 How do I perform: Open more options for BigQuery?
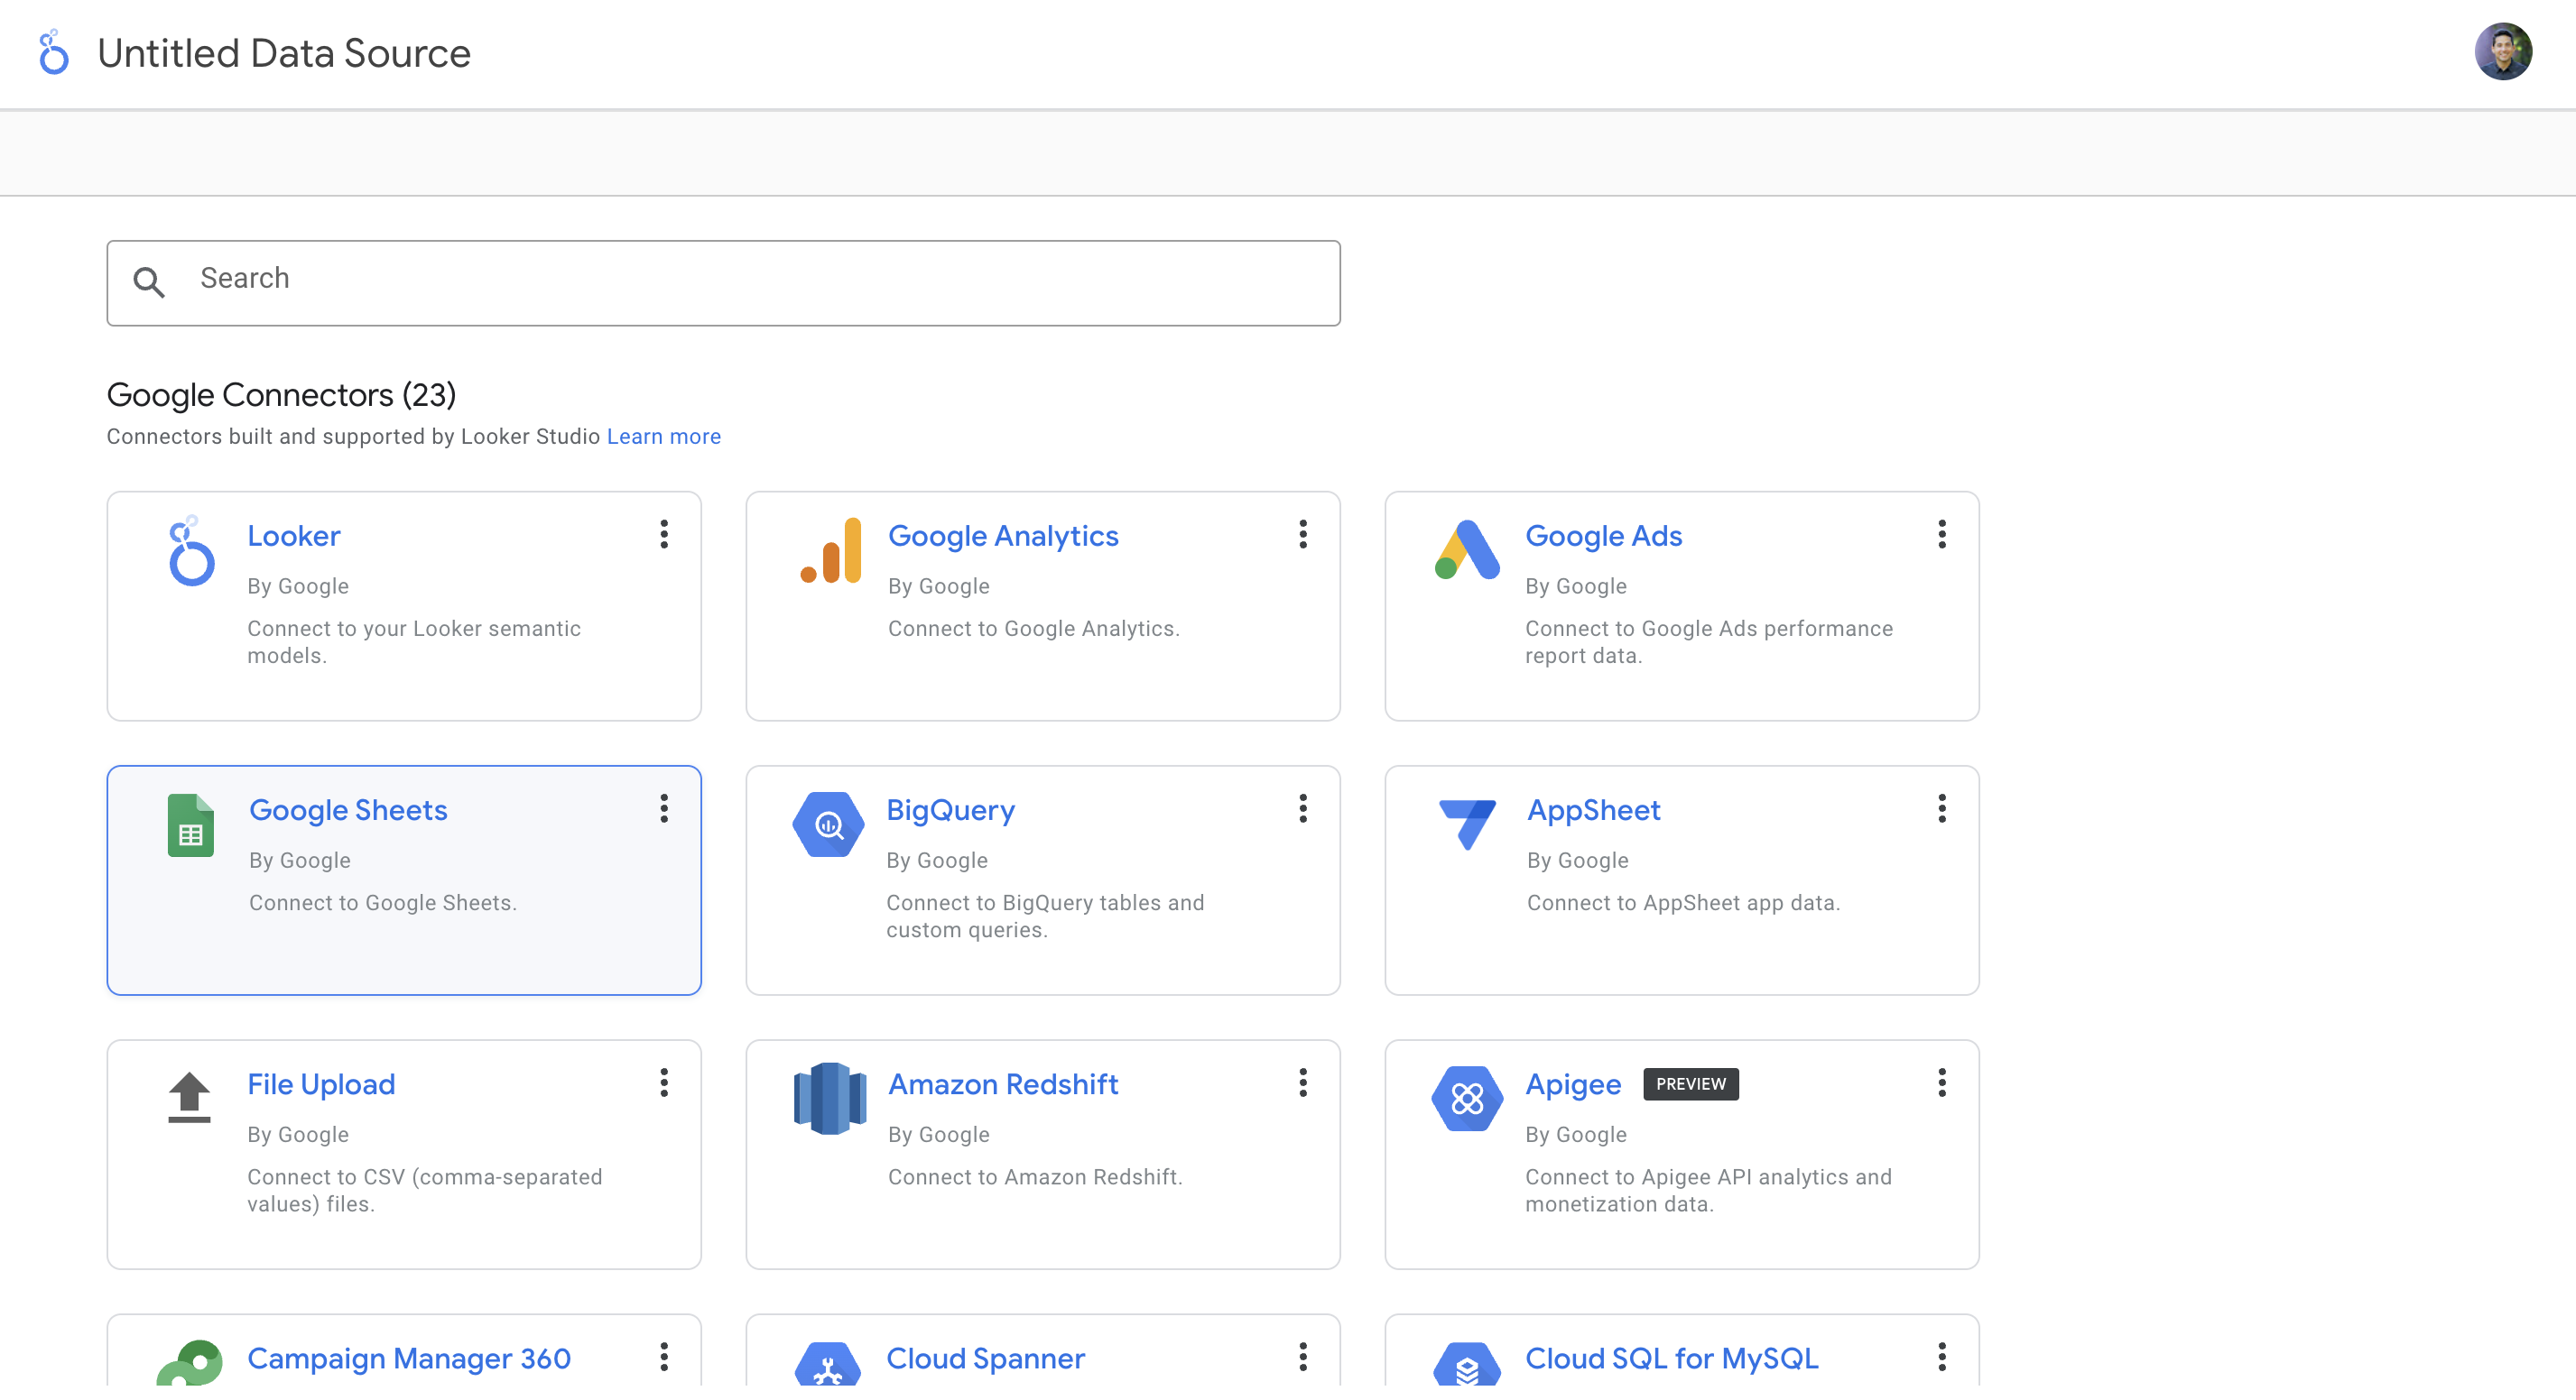coord(1303,808)
